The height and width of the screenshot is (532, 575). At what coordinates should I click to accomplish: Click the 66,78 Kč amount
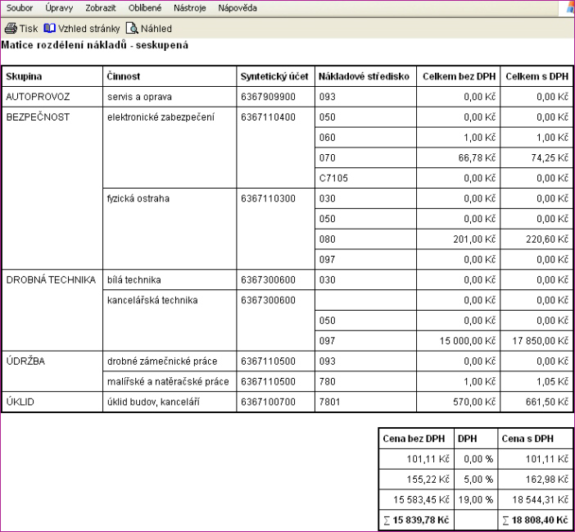tap(477, 157)
